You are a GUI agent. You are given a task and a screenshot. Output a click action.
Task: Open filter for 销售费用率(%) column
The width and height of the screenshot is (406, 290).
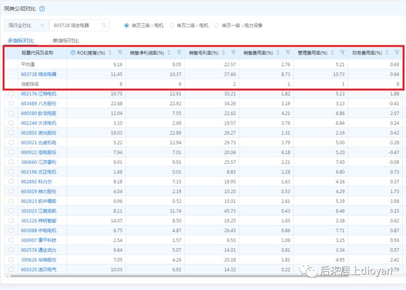pos(288,52)
